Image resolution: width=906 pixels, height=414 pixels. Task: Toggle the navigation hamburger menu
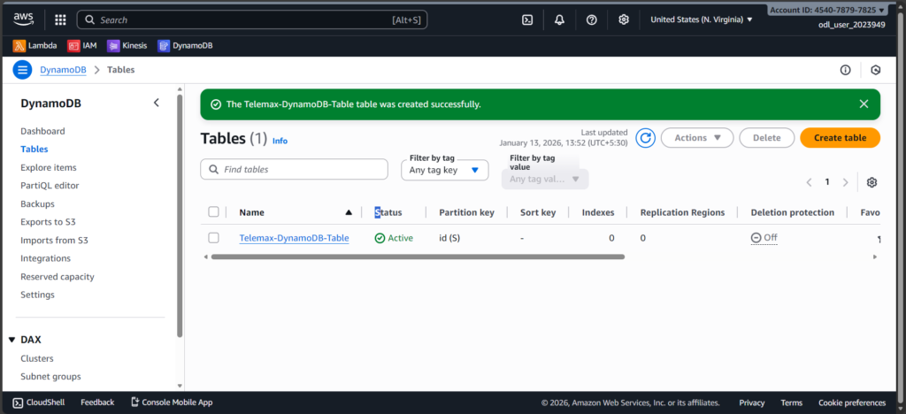pyautogui.click(x=22, y=70)
